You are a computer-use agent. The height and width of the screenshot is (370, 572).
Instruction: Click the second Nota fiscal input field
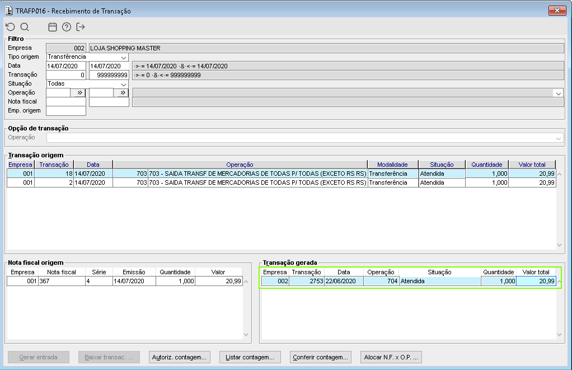tap(109, 102)
